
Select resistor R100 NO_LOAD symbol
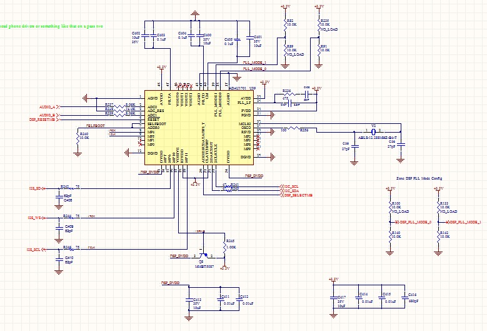click(x=390, y=207)
